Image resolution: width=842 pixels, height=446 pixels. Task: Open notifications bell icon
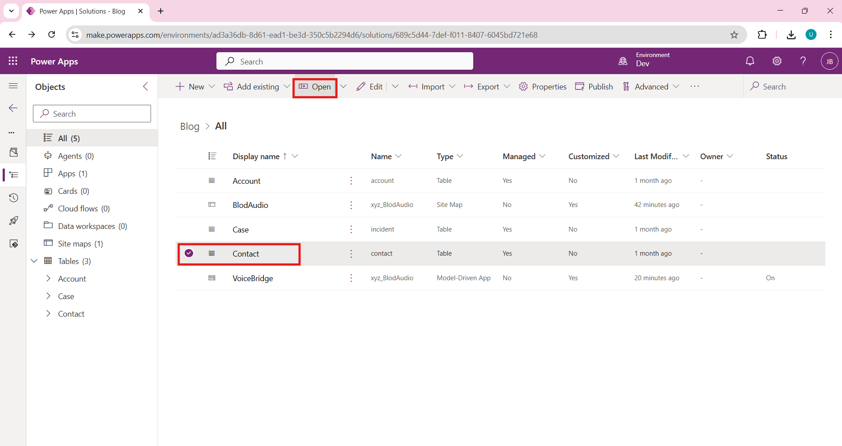pos(750,61)
